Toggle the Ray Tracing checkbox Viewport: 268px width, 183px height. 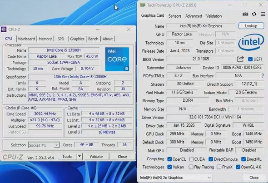point(191,167)
